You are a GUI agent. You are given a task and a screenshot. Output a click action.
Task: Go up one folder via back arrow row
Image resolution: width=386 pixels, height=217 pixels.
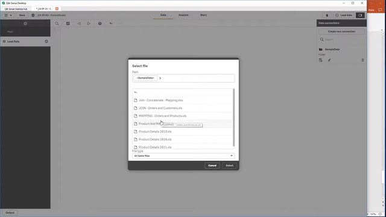click(183, 92)
